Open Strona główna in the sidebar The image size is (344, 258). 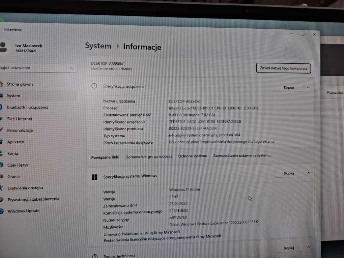coord(20,84)
